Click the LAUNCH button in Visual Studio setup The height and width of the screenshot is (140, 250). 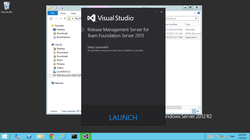click(x=123, y=118)
